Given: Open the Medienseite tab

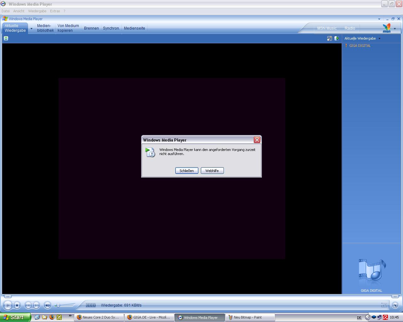Looking at the screenshot, I should click(134, 28).
